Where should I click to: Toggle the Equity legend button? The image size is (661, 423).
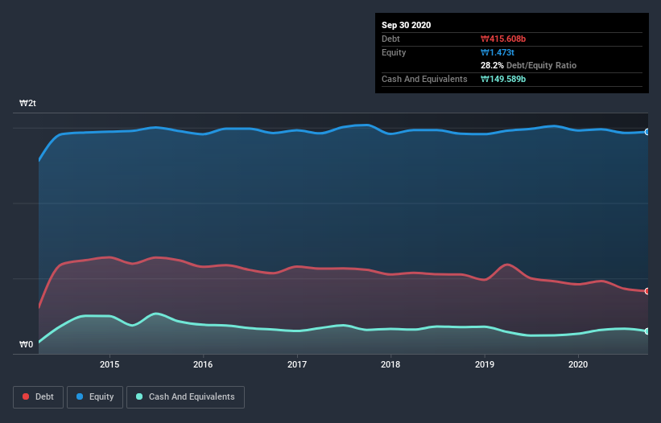coord(95,397)
